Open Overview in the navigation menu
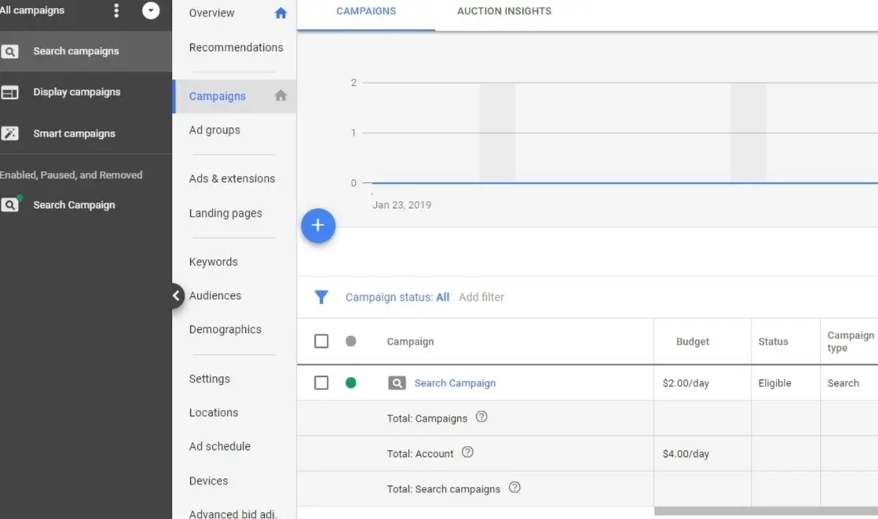 212,13
